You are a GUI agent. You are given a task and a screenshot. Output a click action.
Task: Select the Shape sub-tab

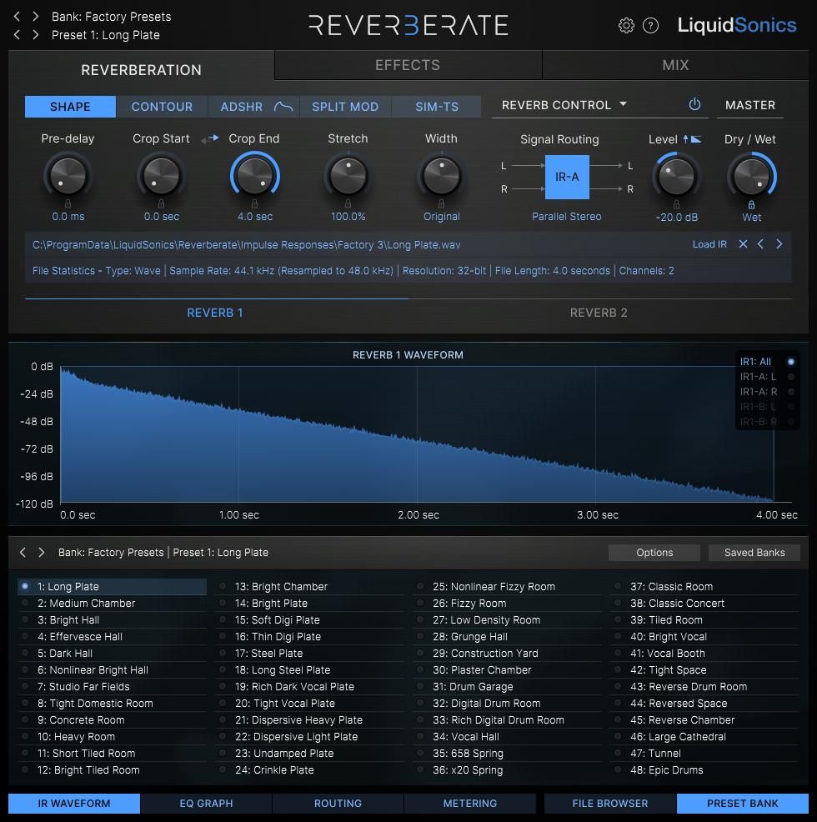click(x=70, y=107)
